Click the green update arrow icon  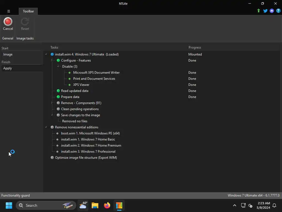tap(258, 11)
